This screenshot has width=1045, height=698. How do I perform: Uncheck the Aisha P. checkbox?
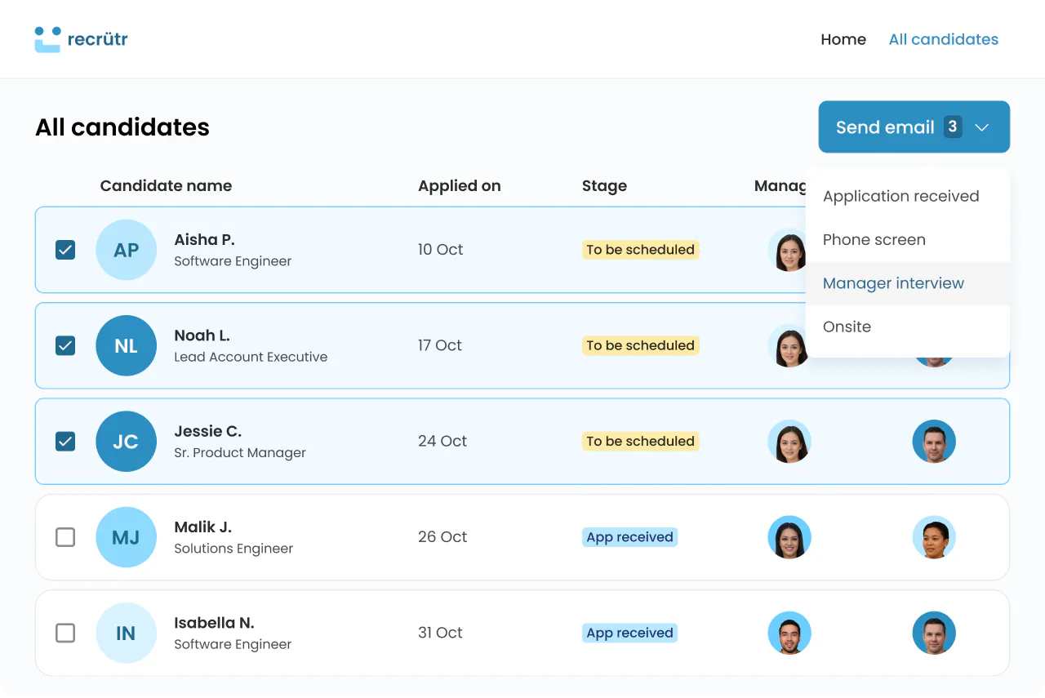click(x=65, y=250)
